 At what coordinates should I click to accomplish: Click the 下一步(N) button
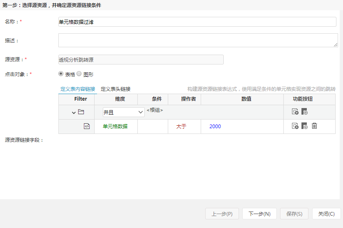(260, 214)
